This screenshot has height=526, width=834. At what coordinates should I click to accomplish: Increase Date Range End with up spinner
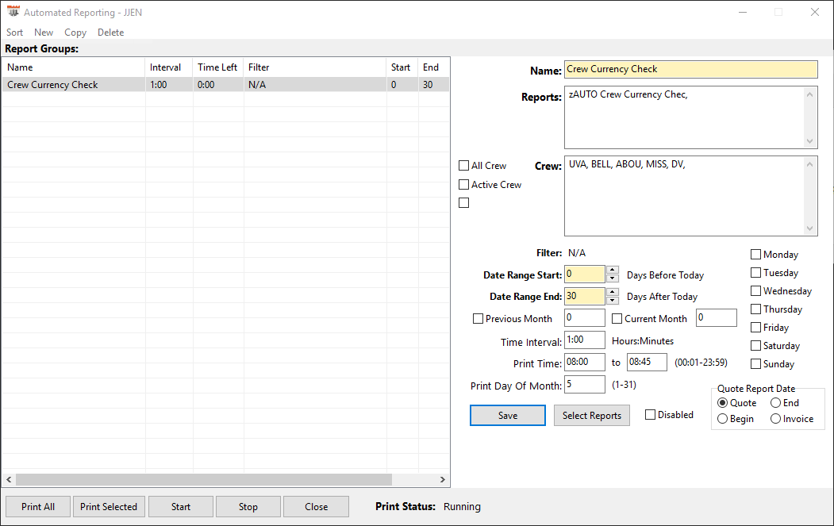coord(613,291)
